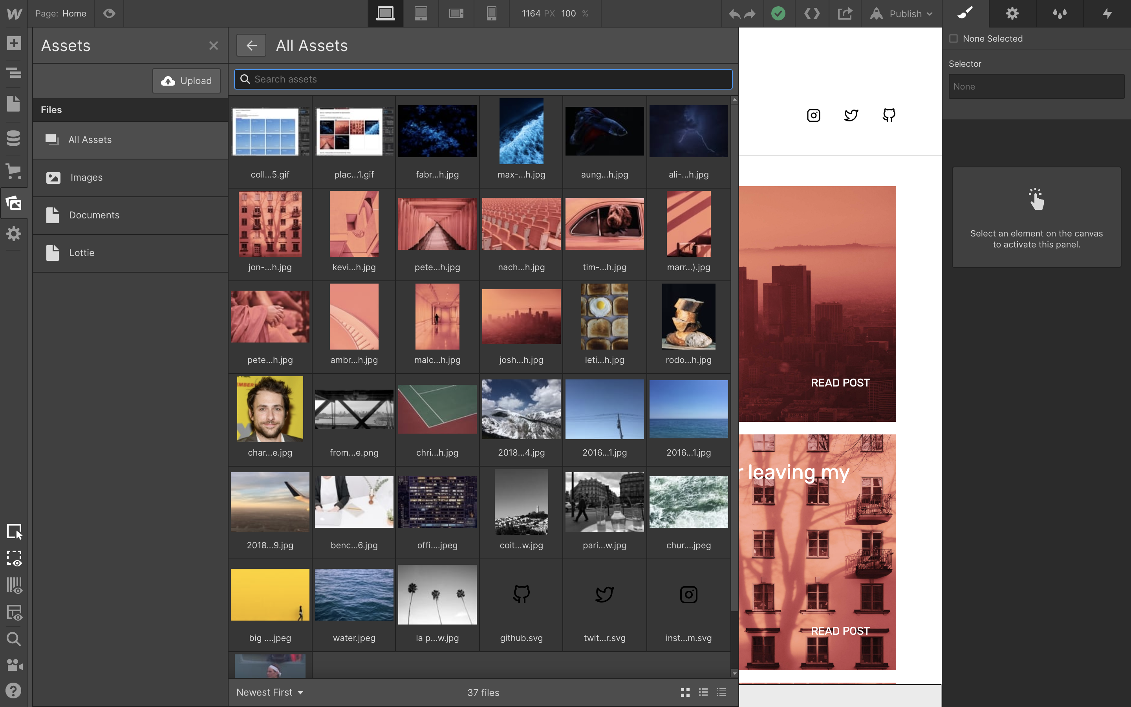Open the Element Settings gear tab

(x=1012, y=14)
